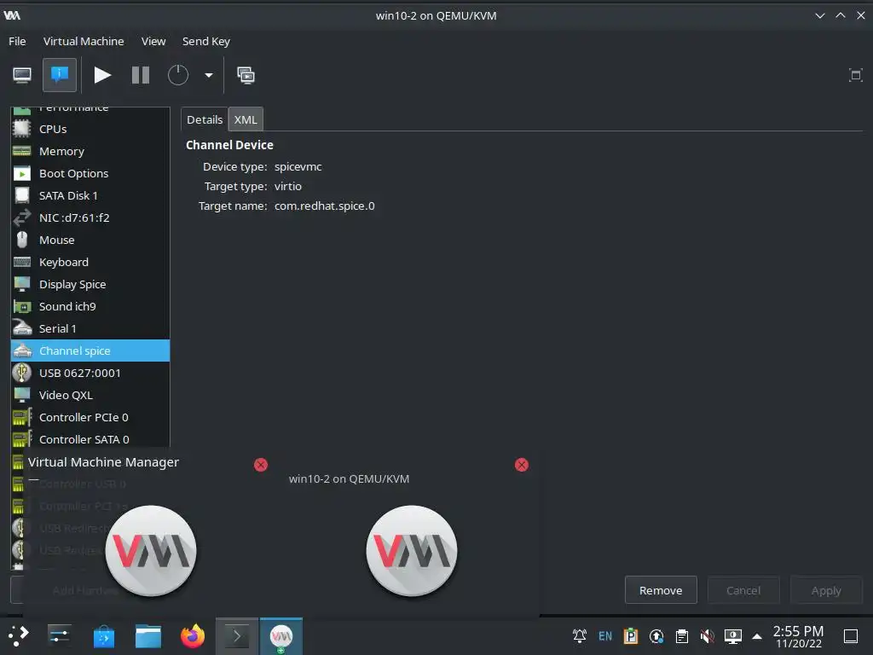873x655 pixels.
Task: Click the Remove button
Action: click(x=661, y=590)
